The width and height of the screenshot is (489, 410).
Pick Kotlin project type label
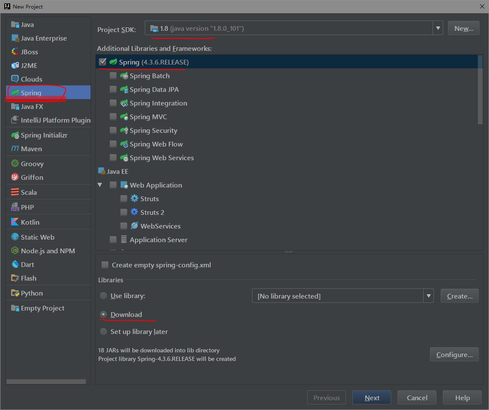(x=30, y=222)
